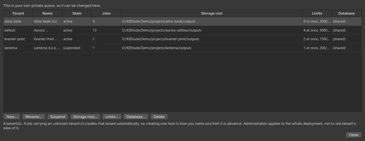The height and width of the screenshot is (141, 365).
Task: Click the Lanterna d.o.o. ... name cell
Action: click(x=47, y=48)
